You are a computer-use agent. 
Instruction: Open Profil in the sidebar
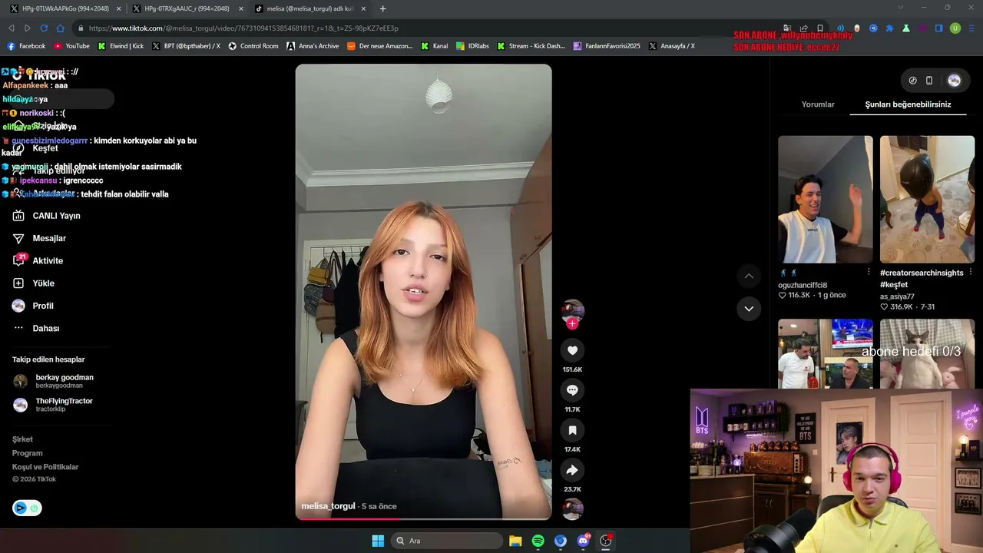pos(33,306)
